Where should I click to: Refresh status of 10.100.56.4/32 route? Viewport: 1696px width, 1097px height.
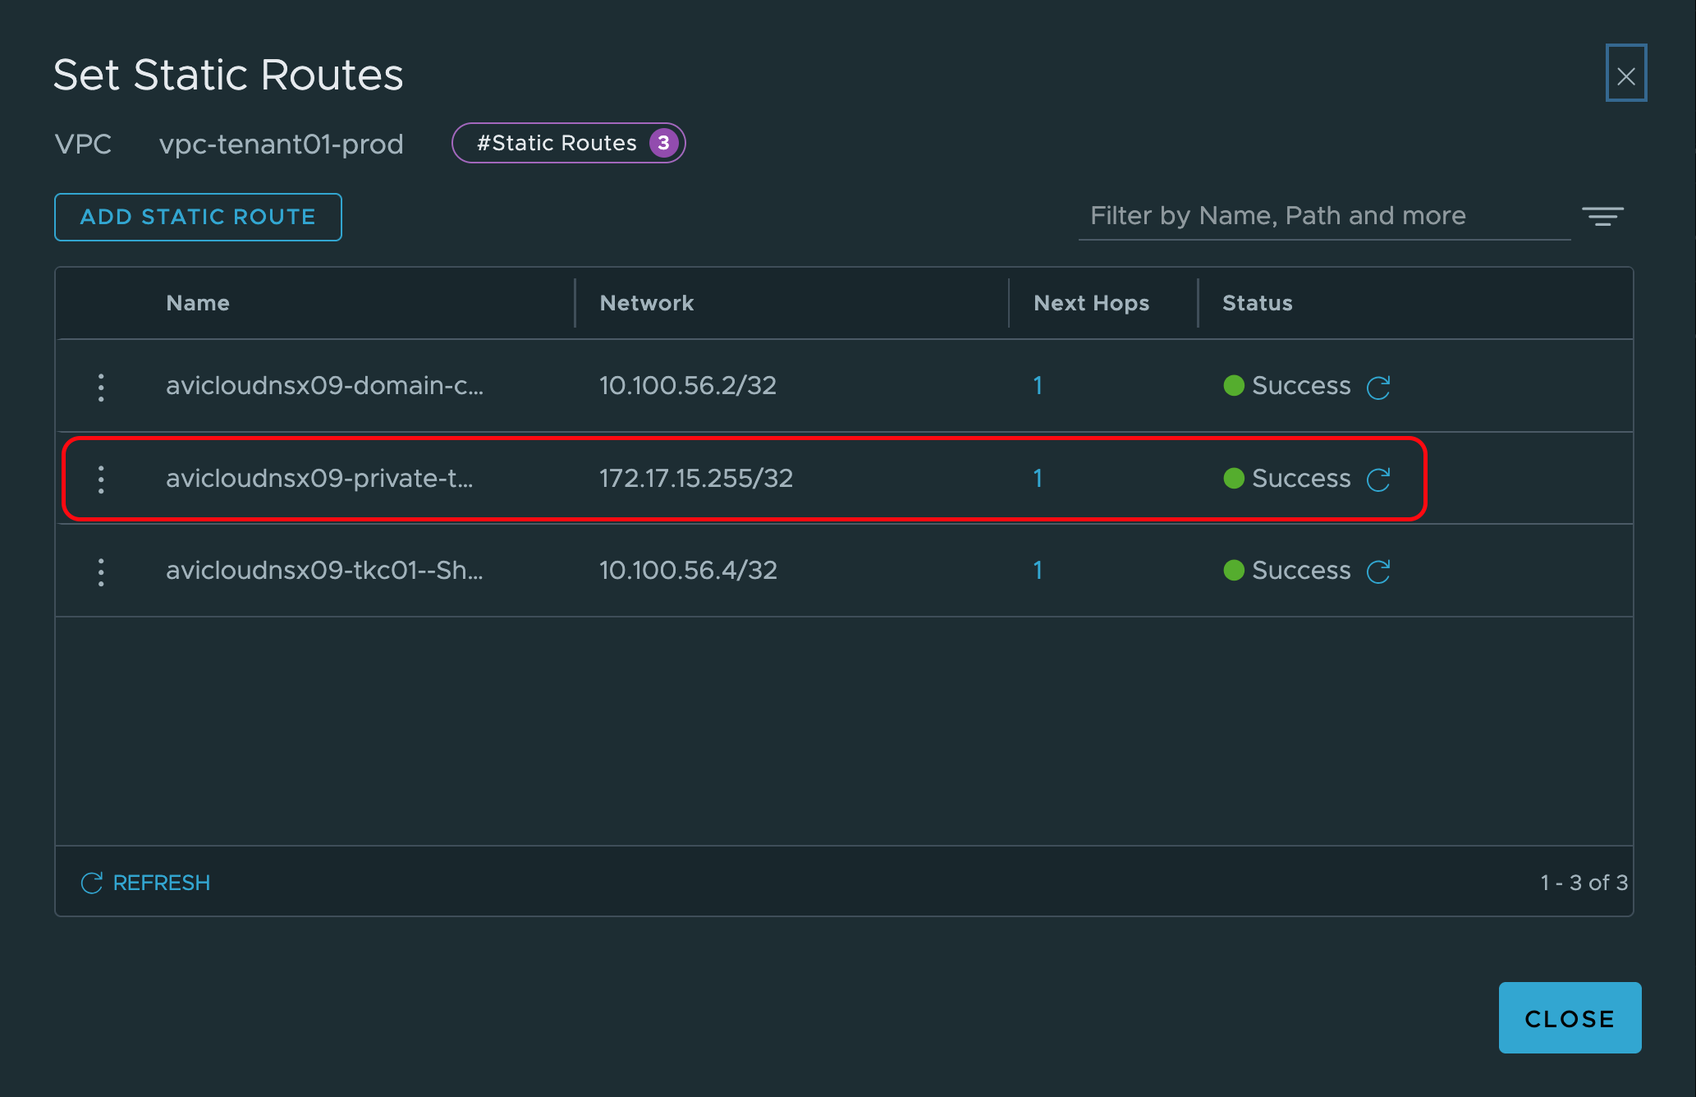tap(1377, 571)
